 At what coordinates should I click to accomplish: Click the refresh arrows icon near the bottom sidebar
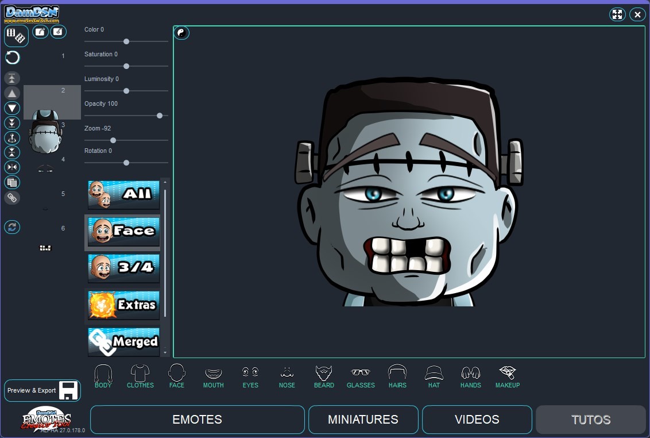pyautogui.click(x=11, y=227)
